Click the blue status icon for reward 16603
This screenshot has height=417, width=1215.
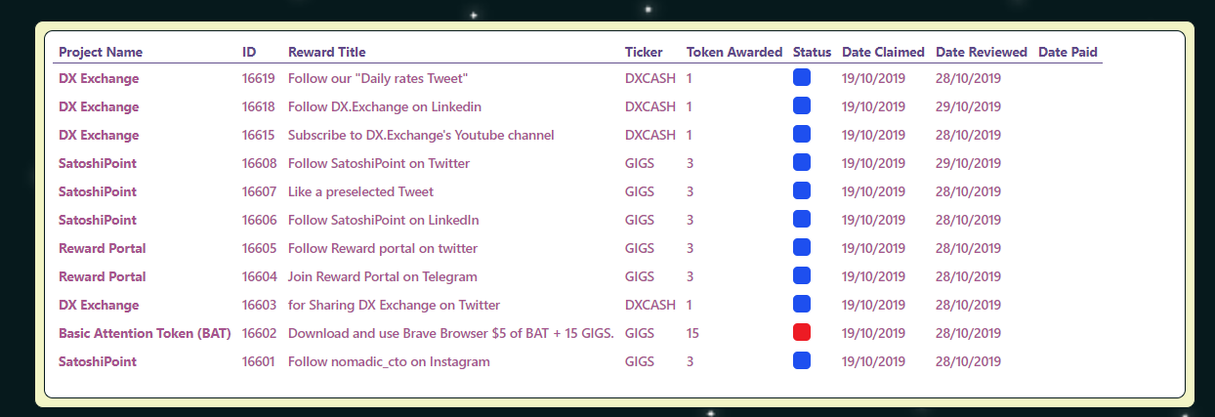click(802, 305)
